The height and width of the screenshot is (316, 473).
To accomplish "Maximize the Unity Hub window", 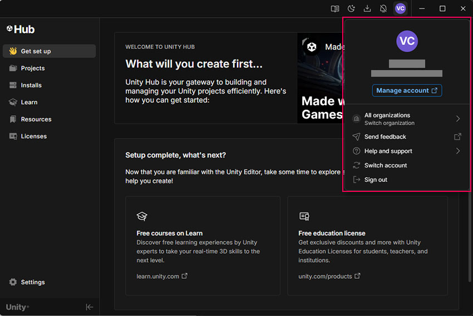I will [x=442, y=8].
